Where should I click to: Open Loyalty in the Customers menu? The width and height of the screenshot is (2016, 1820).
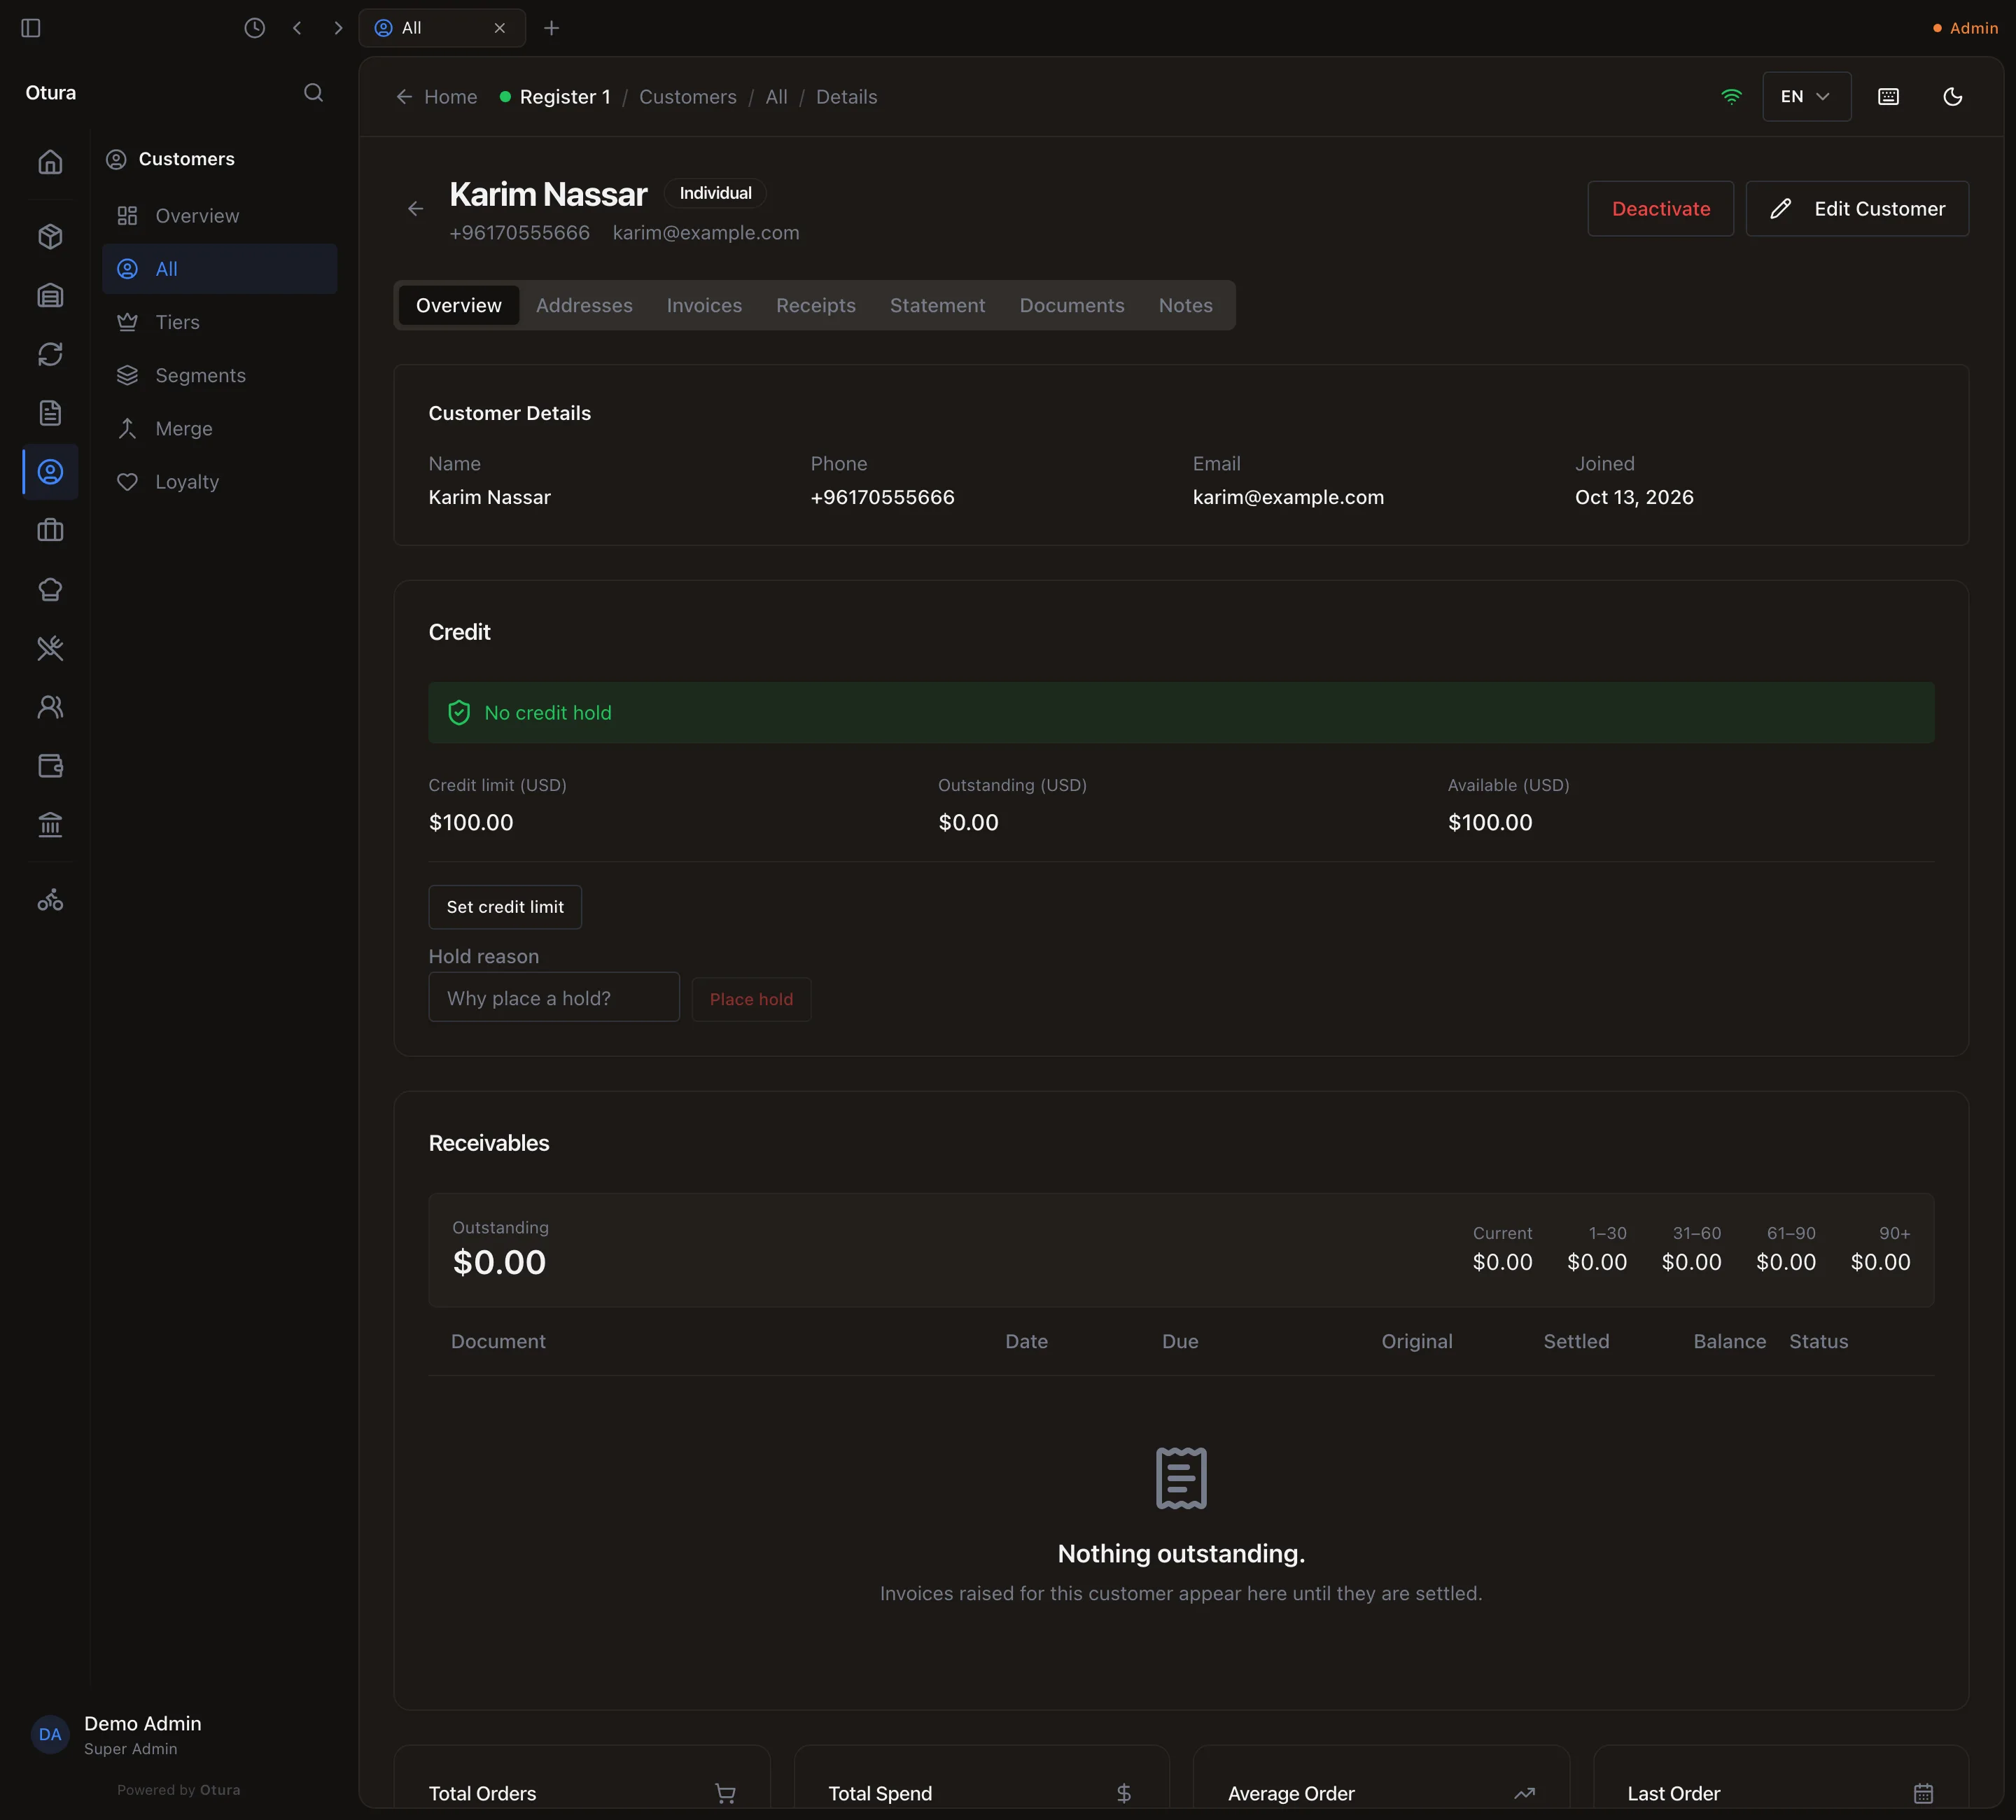point(220,481)
